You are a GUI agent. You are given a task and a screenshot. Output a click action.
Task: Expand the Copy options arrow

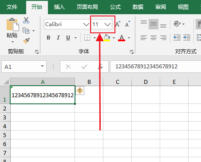tap(34, 31)
